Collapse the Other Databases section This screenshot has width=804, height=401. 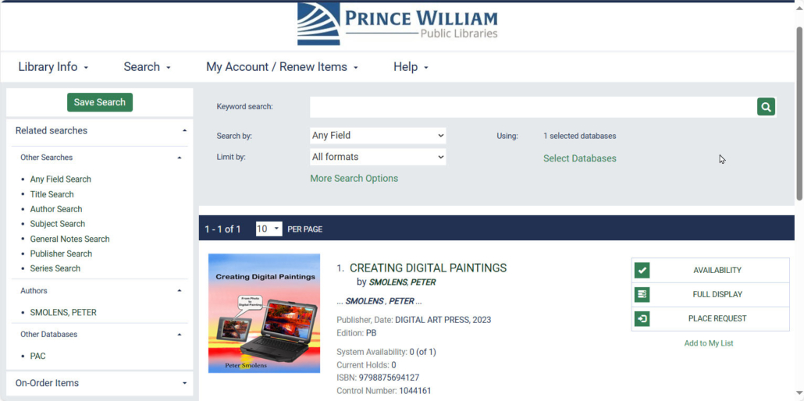pyautogui.click(x=179, y=335)
